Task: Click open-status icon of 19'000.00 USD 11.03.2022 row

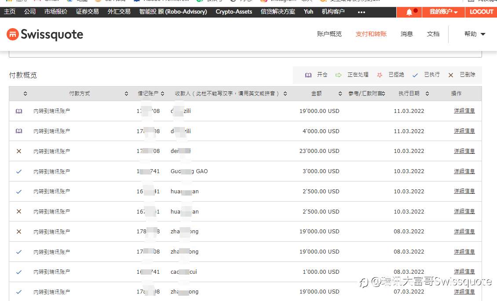Action: pos(19,111)
